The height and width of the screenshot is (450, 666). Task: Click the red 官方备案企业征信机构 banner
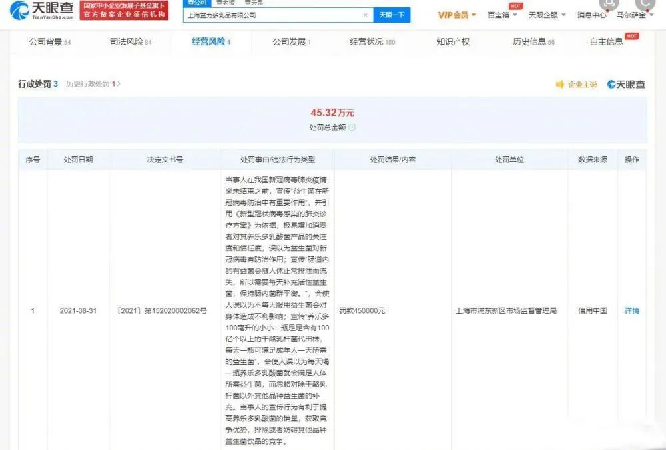(124, 10)
